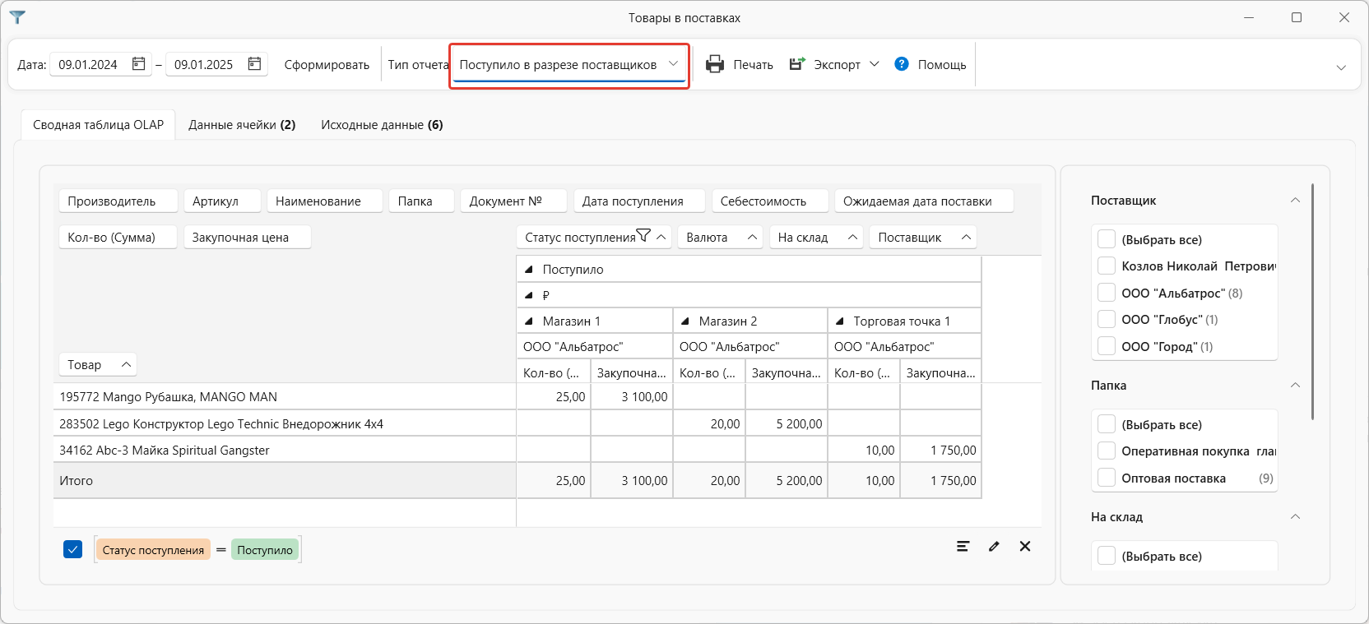Select the Документ № field chip
The width and height of the screenshot is (1369, 624).
(513, 201)
